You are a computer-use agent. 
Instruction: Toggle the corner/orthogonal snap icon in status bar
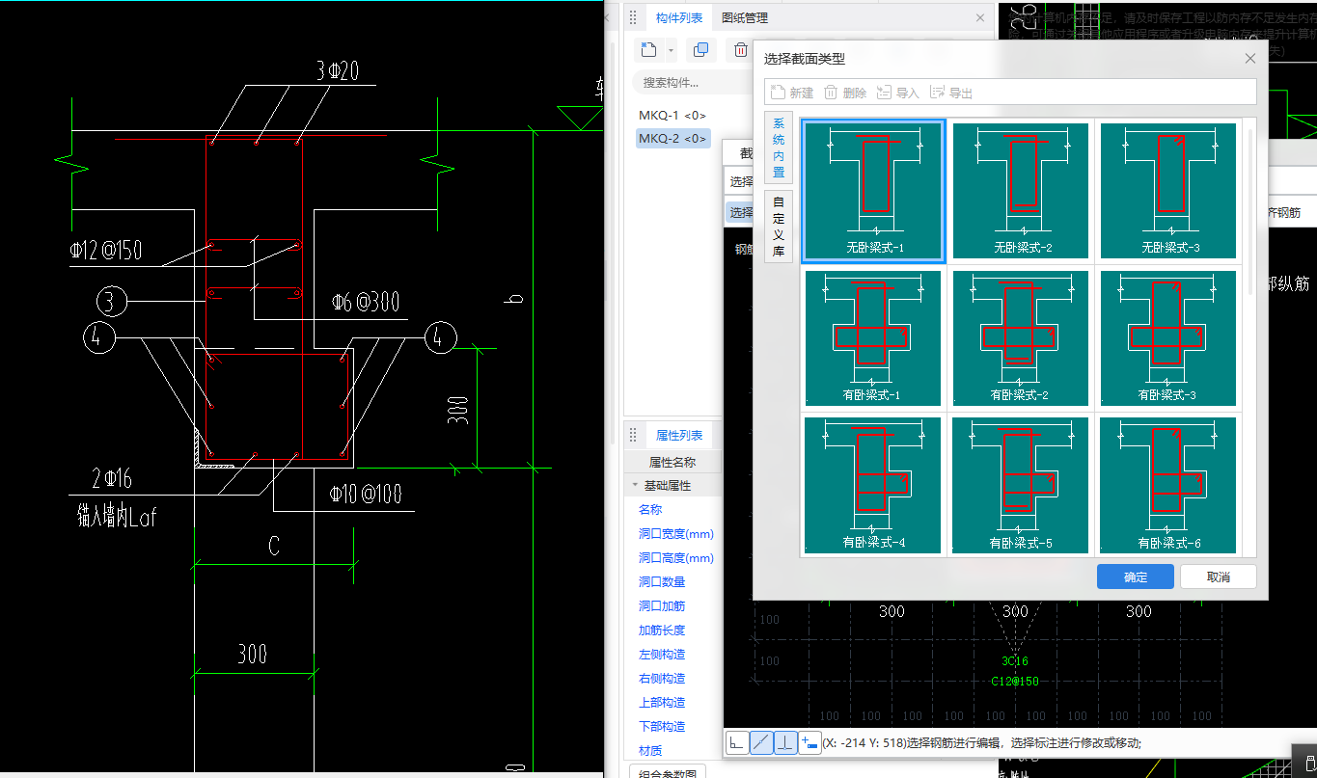(737, 743)
